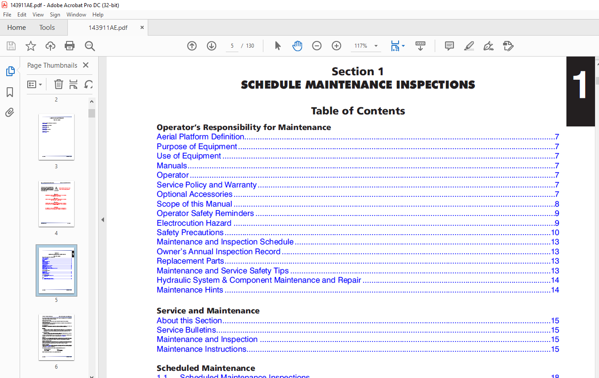
Task: Open the Sign document tool
Action: [488, 46]
